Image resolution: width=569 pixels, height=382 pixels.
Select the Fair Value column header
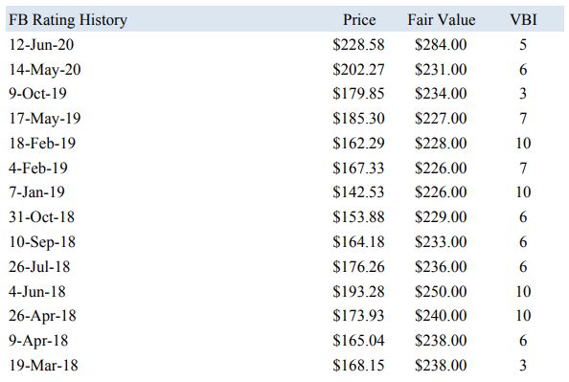(x=441, y=19)
